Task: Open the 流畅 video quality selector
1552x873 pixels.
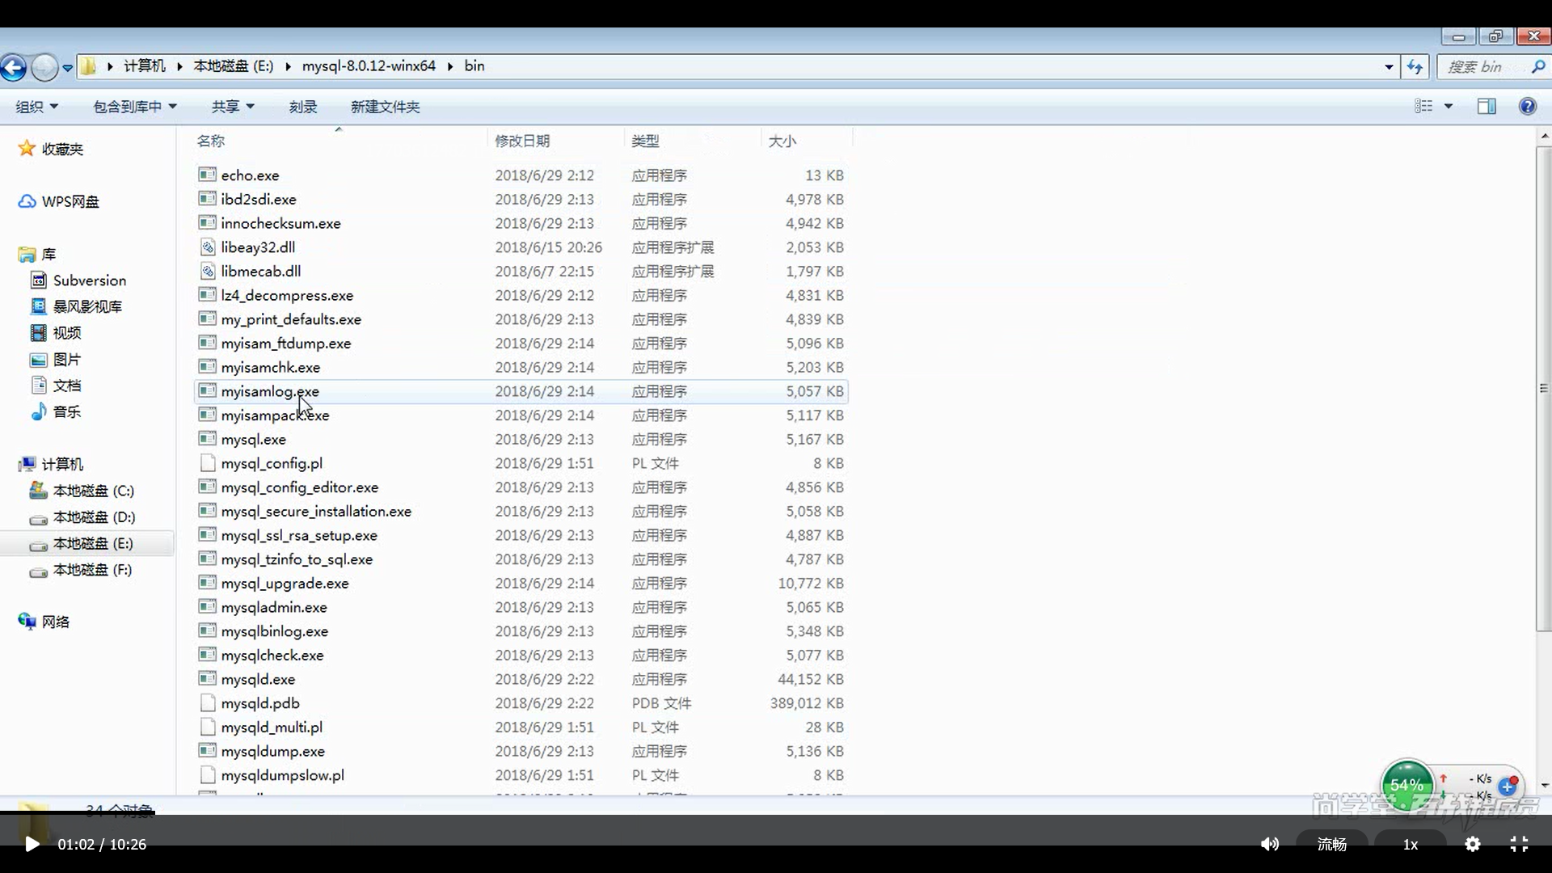Action: (1331, 844)
